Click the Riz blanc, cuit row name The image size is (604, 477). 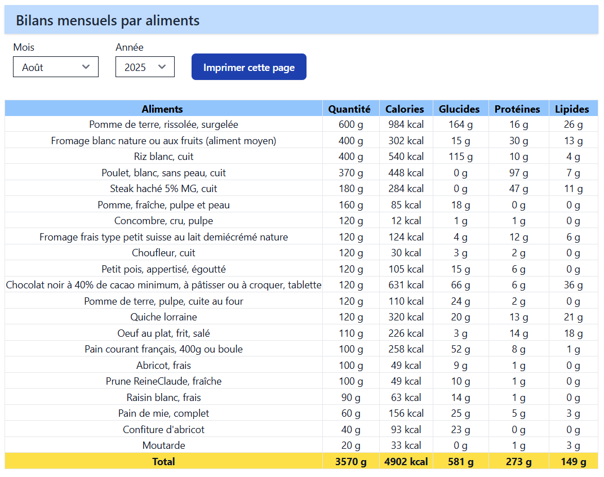tap(163, 157)
